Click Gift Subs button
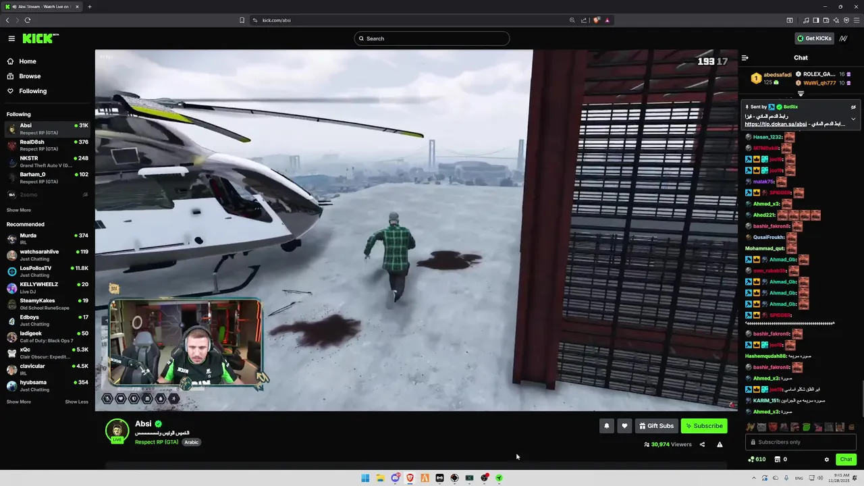864x486 pixels. click(x=657, y=426)
